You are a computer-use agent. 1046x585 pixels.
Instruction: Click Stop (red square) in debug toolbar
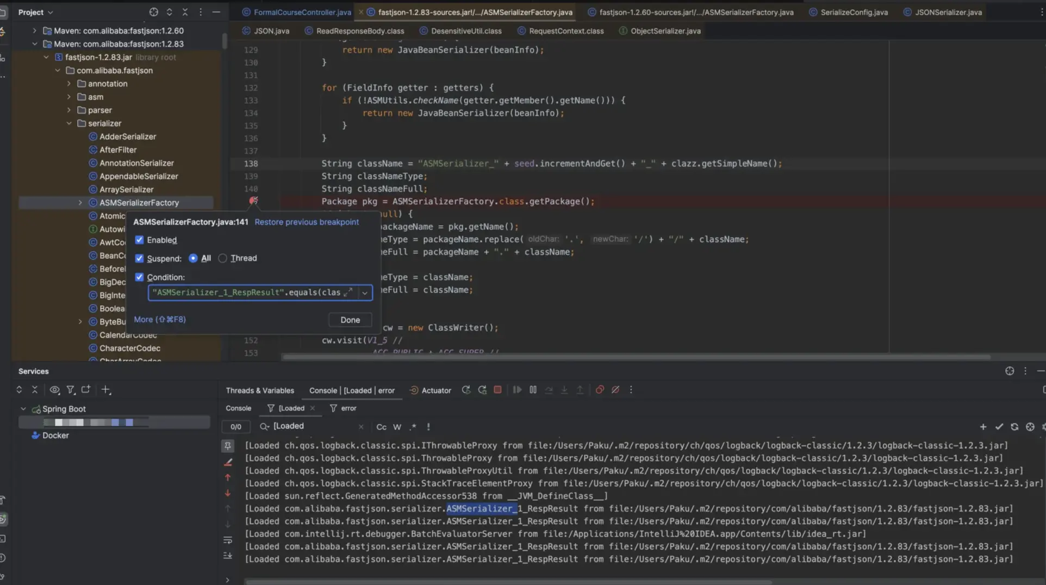(x=497, y=390)
